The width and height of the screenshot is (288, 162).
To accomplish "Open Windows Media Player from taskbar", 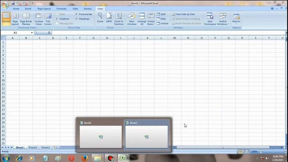I will click(x=31, y=158).
